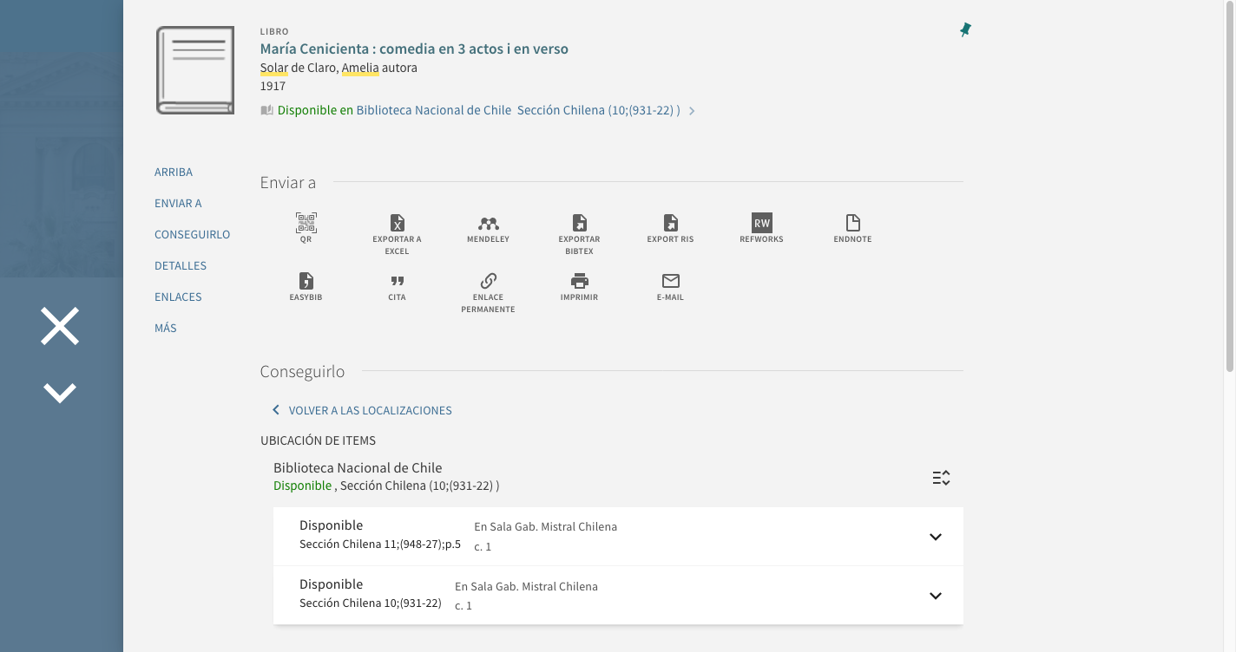The image size is (1236, 652).
Task: Copy the Enlace Permanente link
Action: [x=488, y=282]
